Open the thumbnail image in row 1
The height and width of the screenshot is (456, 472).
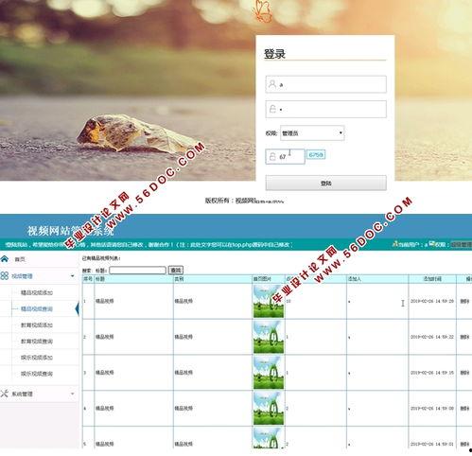point(269,301)
